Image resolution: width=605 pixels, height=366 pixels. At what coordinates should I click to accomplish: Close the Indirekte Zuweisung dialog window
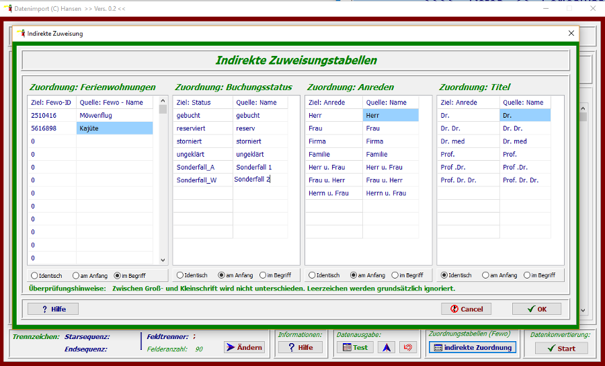[571, 33]
